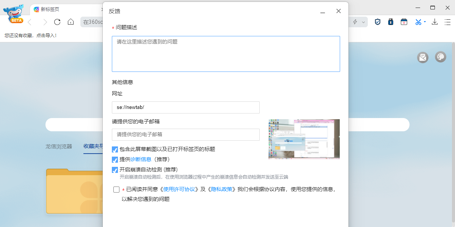Open the first-aid kit repair tool
Viewport: 455px width, 227px height.
[x=404, y=22]
